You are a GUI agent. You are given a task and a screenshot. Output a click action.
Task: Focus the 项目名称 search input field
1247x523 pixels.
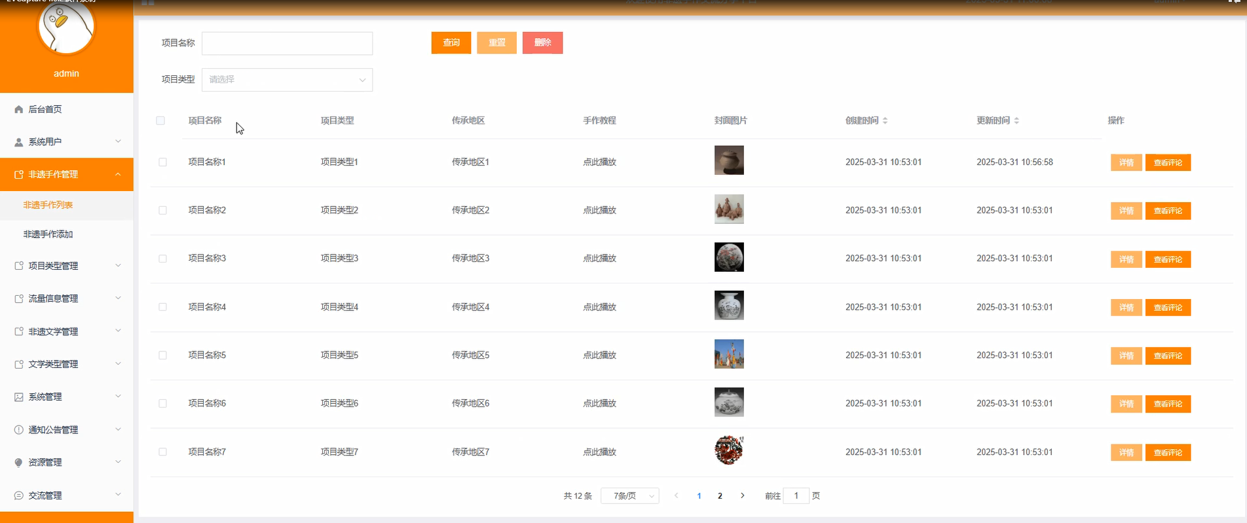[x=287, y=43]
